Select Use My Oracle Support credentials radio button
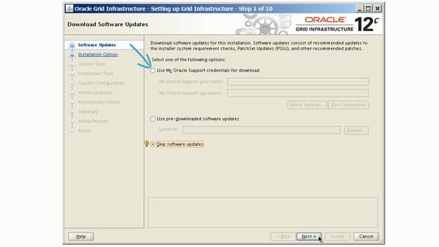The image size is (439, 247). 152,71
